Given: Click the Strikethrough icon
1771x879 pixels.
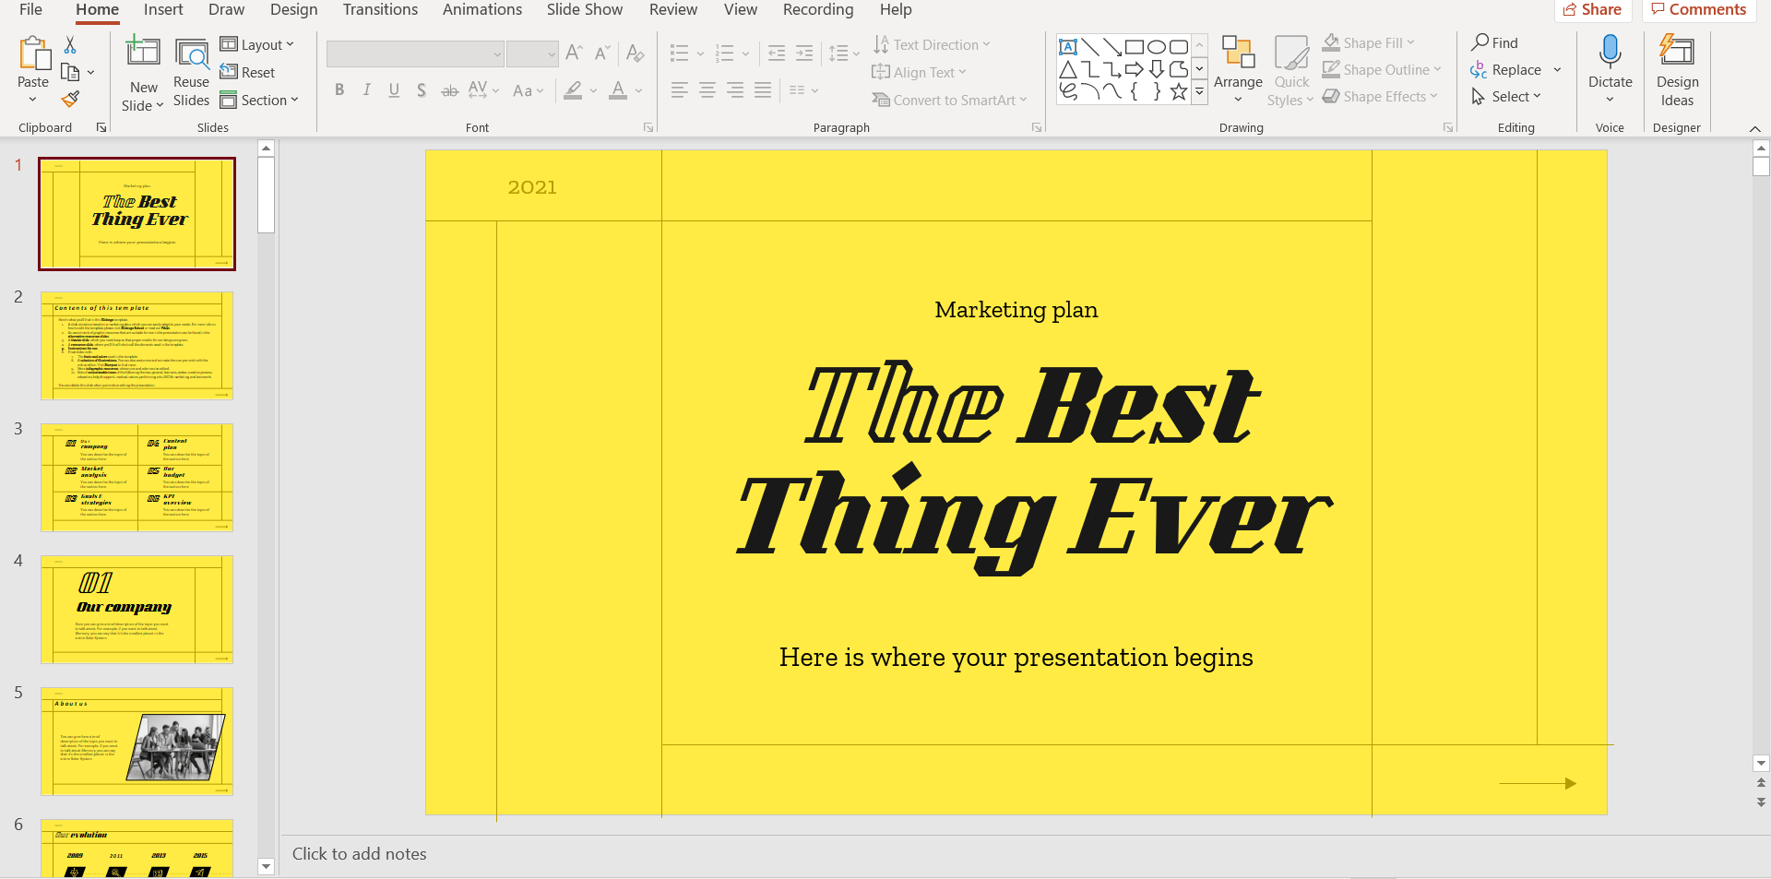Looking at the screenshot, I should tap(449, 89).
